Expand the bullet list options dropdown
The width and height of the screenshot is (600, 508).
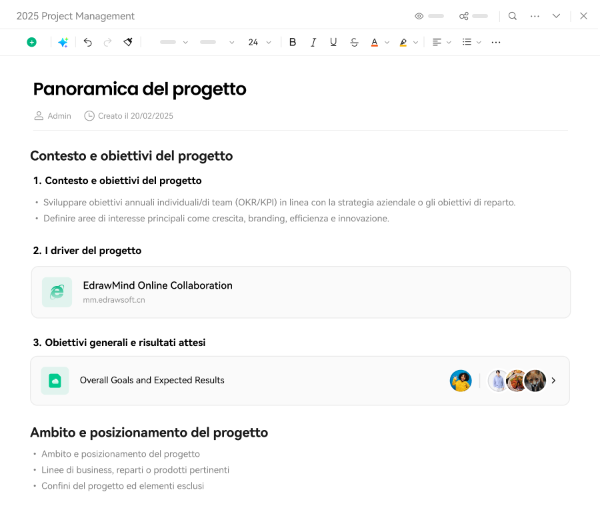pos(479,42)
